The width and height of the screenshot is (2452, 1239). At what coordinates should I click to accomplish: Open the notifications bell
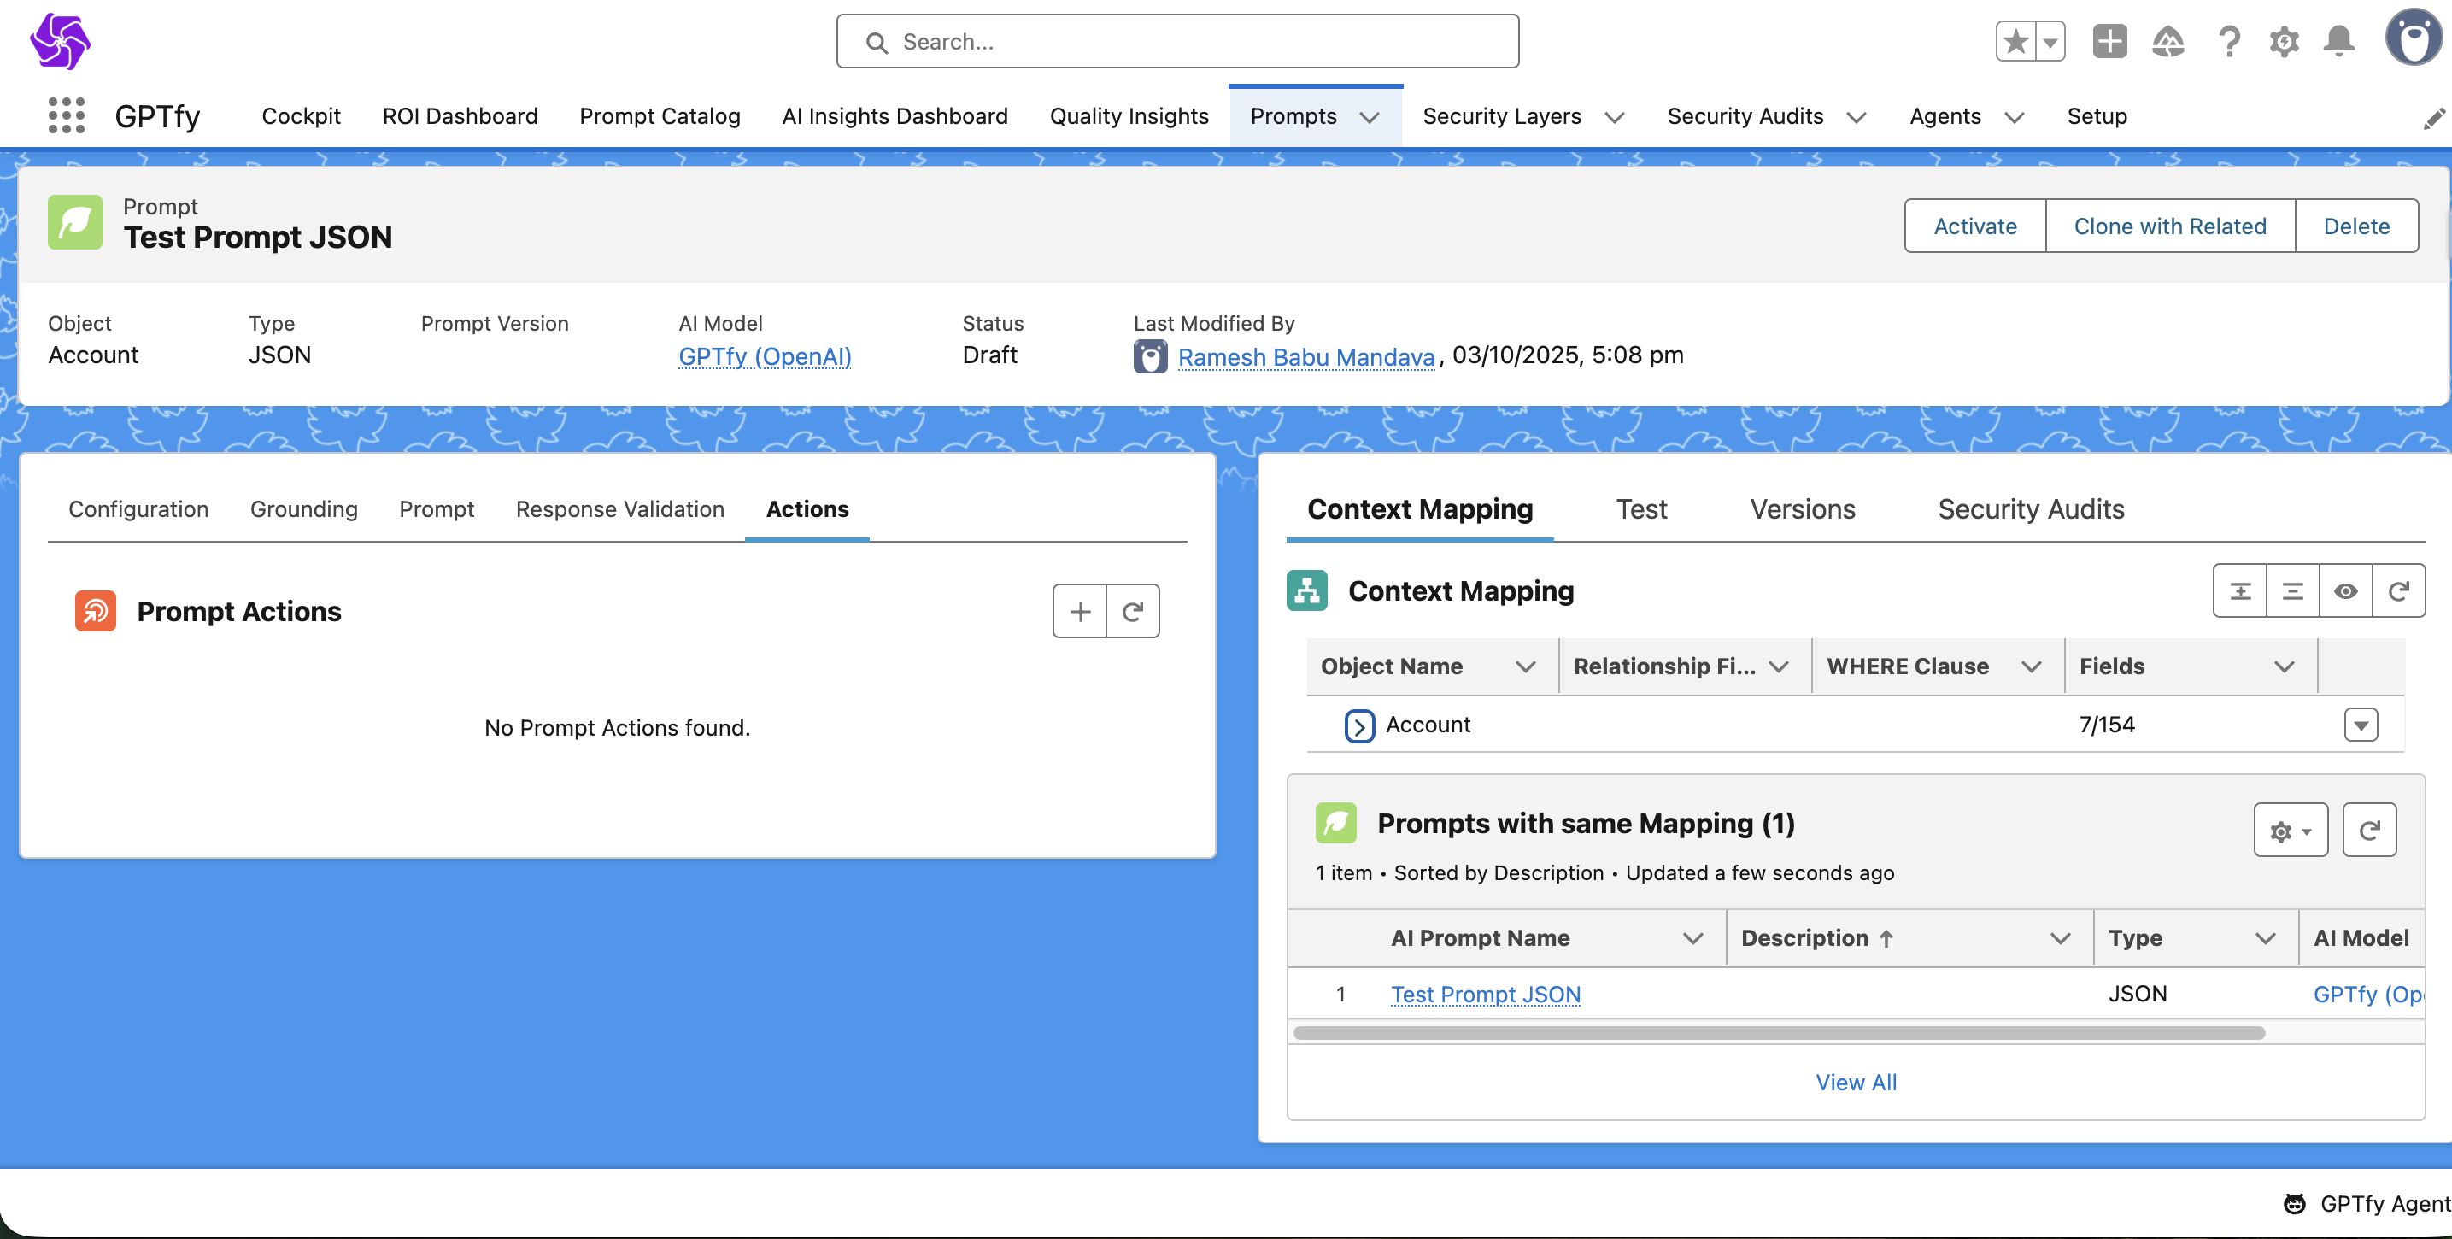tap(2338, 42)
